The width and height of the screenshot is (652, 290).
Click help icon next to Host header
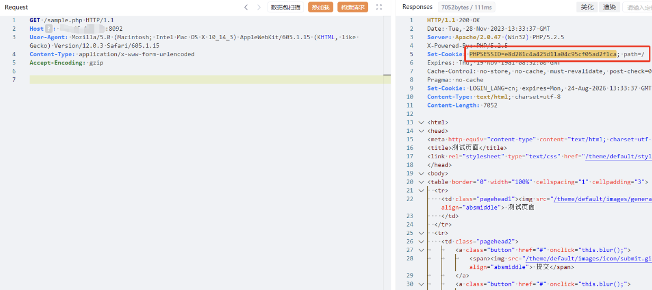(50, 29)
